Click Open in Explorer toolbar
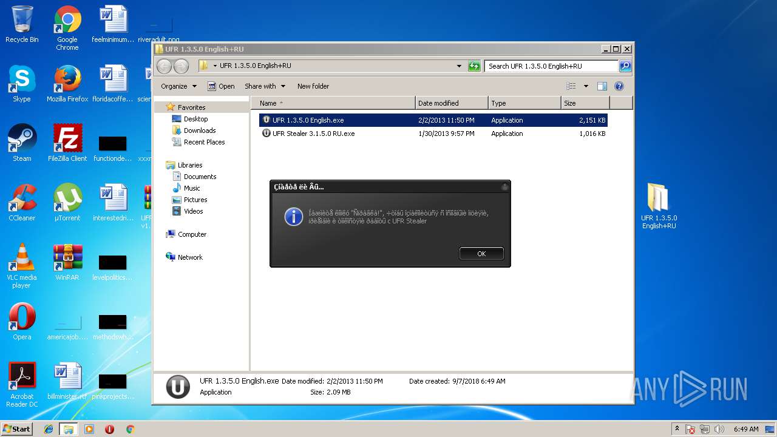 [x=221, y=86]
